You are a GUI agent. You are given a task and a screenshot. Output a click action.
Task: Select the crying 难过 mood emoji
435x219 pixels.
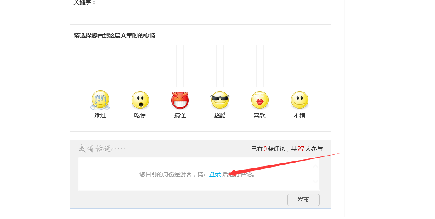(x=100, y=100)
